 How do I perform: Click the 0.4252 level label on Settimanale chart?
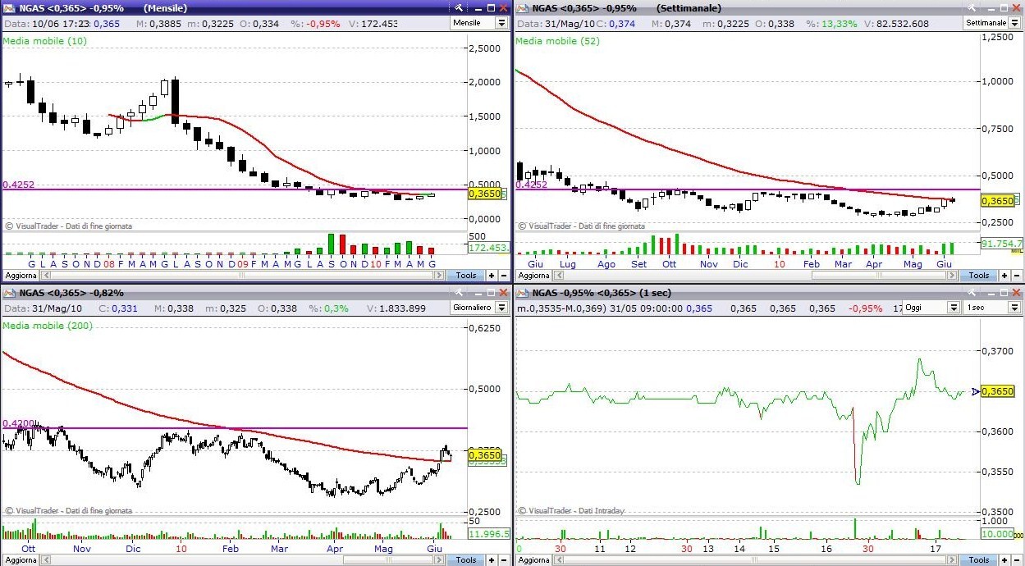click(532, 185)
